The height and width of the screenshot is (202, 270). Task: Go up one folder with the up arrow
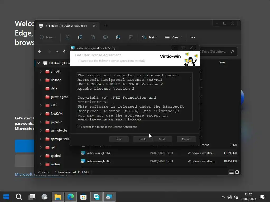(x=65, y=52)
